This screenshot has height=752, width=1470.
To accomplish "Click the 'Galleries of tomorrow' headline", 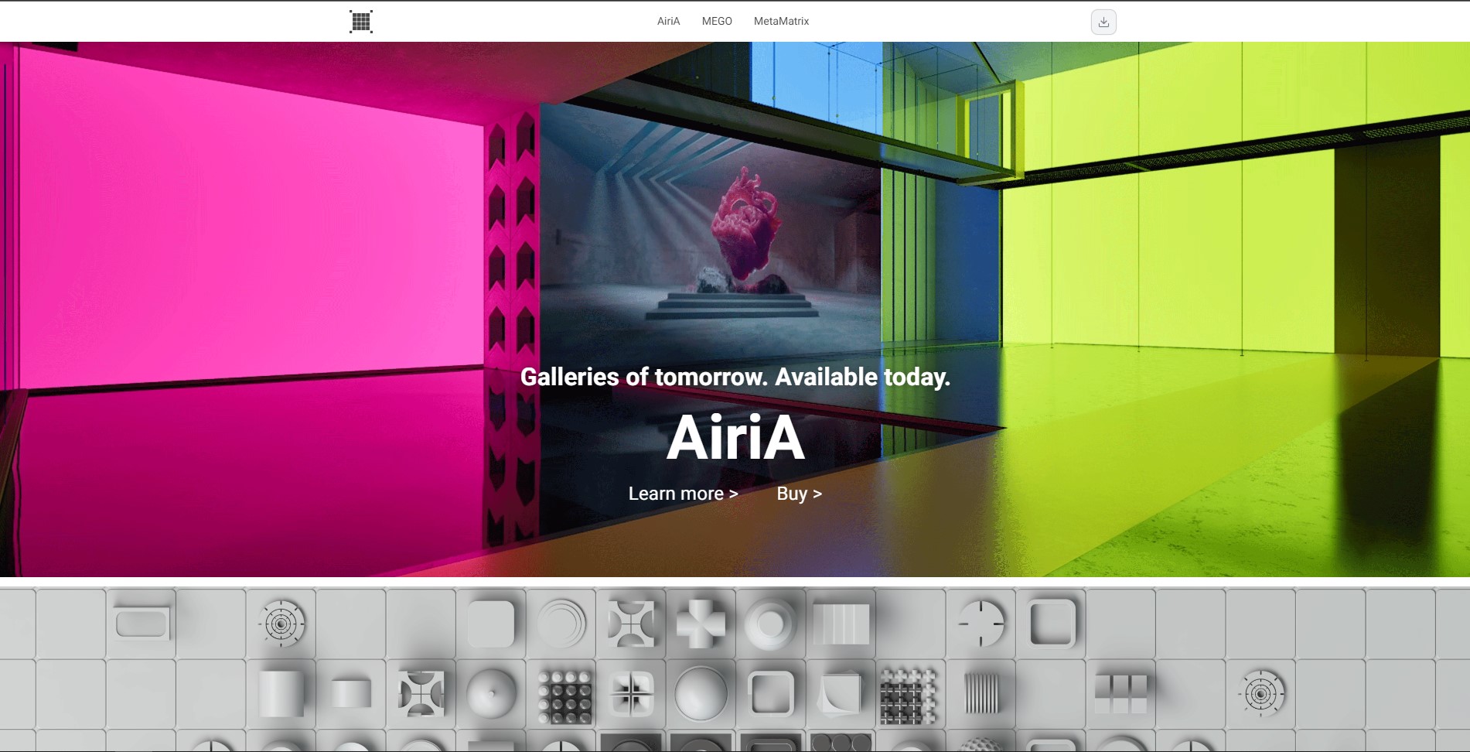I will [x=735, y=377].
